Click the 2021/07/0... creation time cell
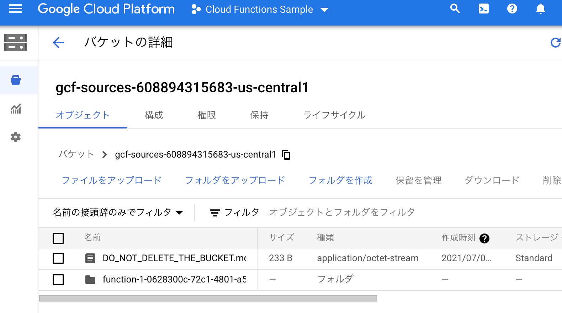Image resolution: width=562 pixels, height=313 pixels. pos(466,258)
